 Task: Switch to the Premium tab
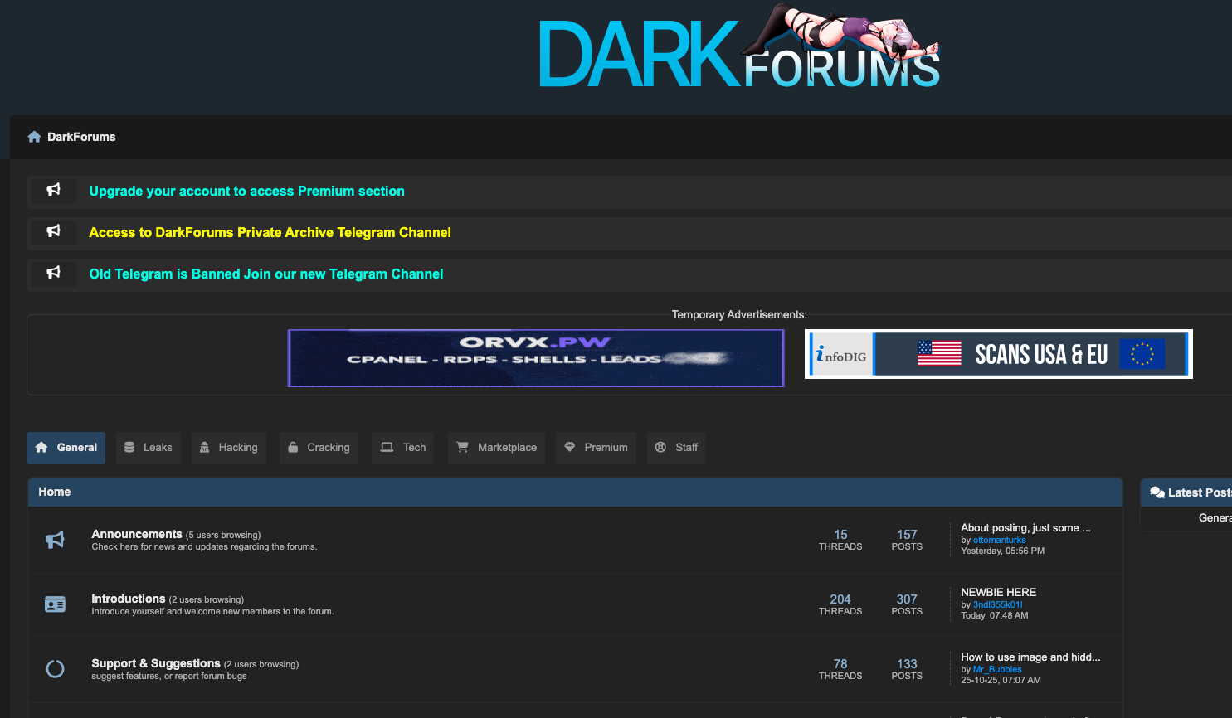click(596, 448)
